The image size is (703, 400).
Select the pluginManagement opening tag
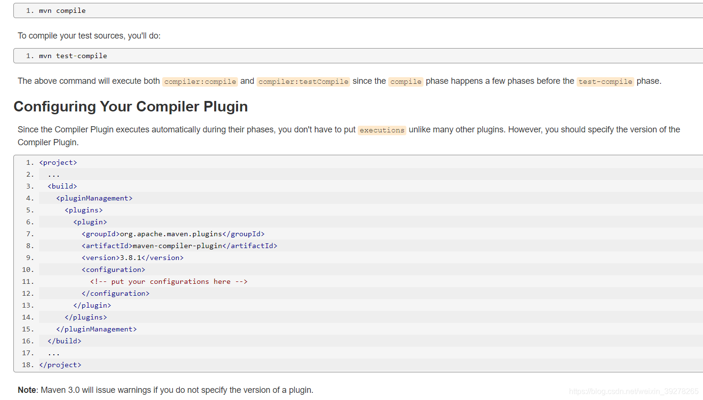94,198
